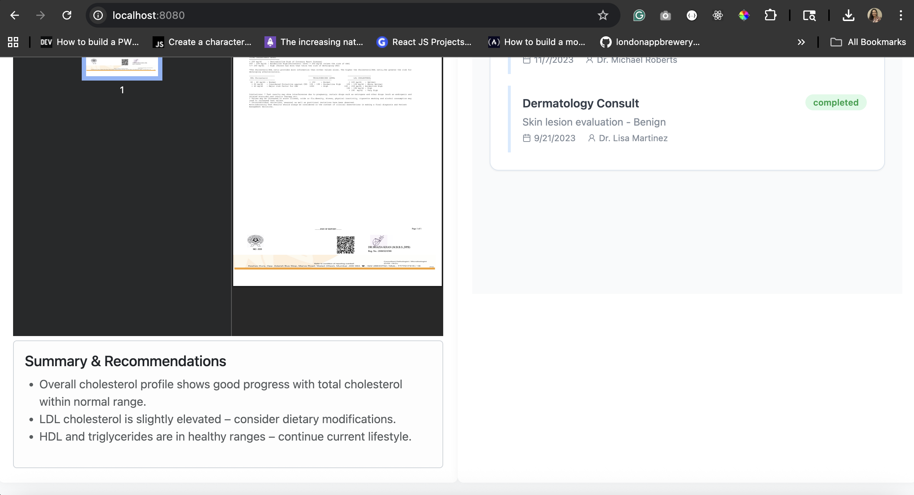This screenshot has width=914, height=495.
Task: Reload the current page
Action: pyautogui.click(x=67, y=15)
